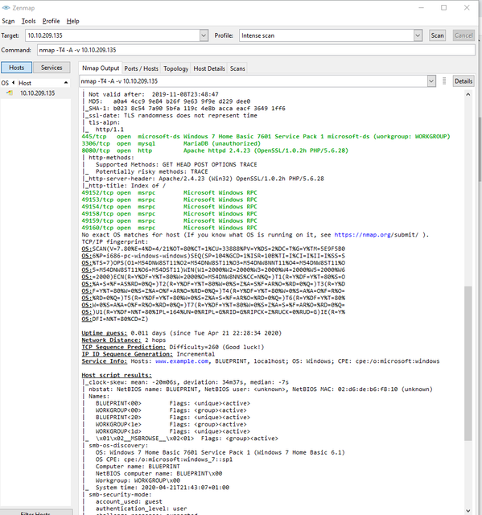
Task: Click the arrow next to OS column header
Action: [13, 83]
